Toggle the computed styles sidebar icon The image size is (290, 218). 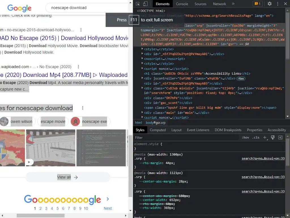tap(280, 137)
